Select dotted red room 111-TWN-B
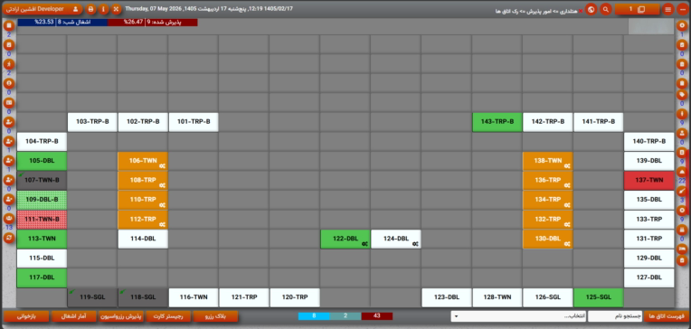 [x=42, y=219]
